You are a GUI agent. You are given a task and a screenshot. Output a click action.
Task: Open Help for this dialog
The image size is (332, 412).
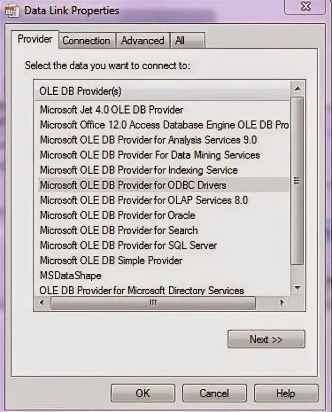click(x=286, y=393)
